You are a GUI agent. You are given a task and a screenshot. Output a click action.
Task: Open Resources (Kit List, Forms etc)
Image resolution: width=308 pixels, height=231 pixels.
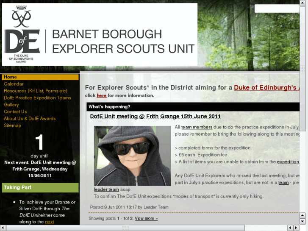36,91
